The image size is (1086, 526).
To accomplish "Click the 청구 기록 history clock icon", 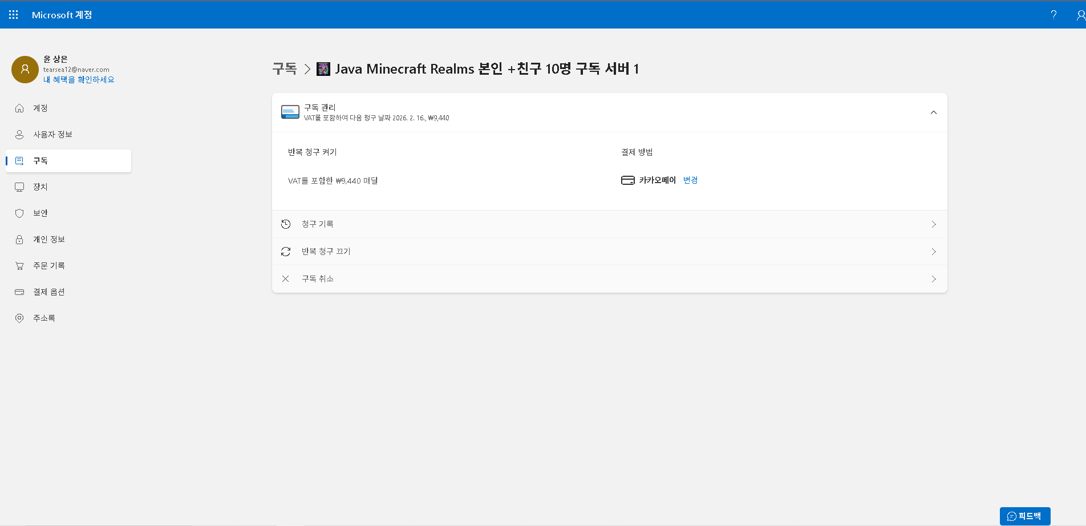I will tap(286, 224).
